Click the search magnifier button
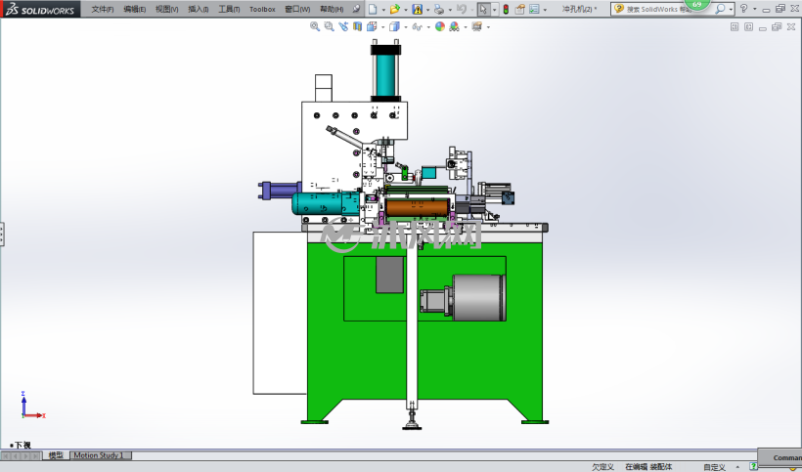Screen dimensions: 802x472 pyautogui.click(x=720, y=9)
